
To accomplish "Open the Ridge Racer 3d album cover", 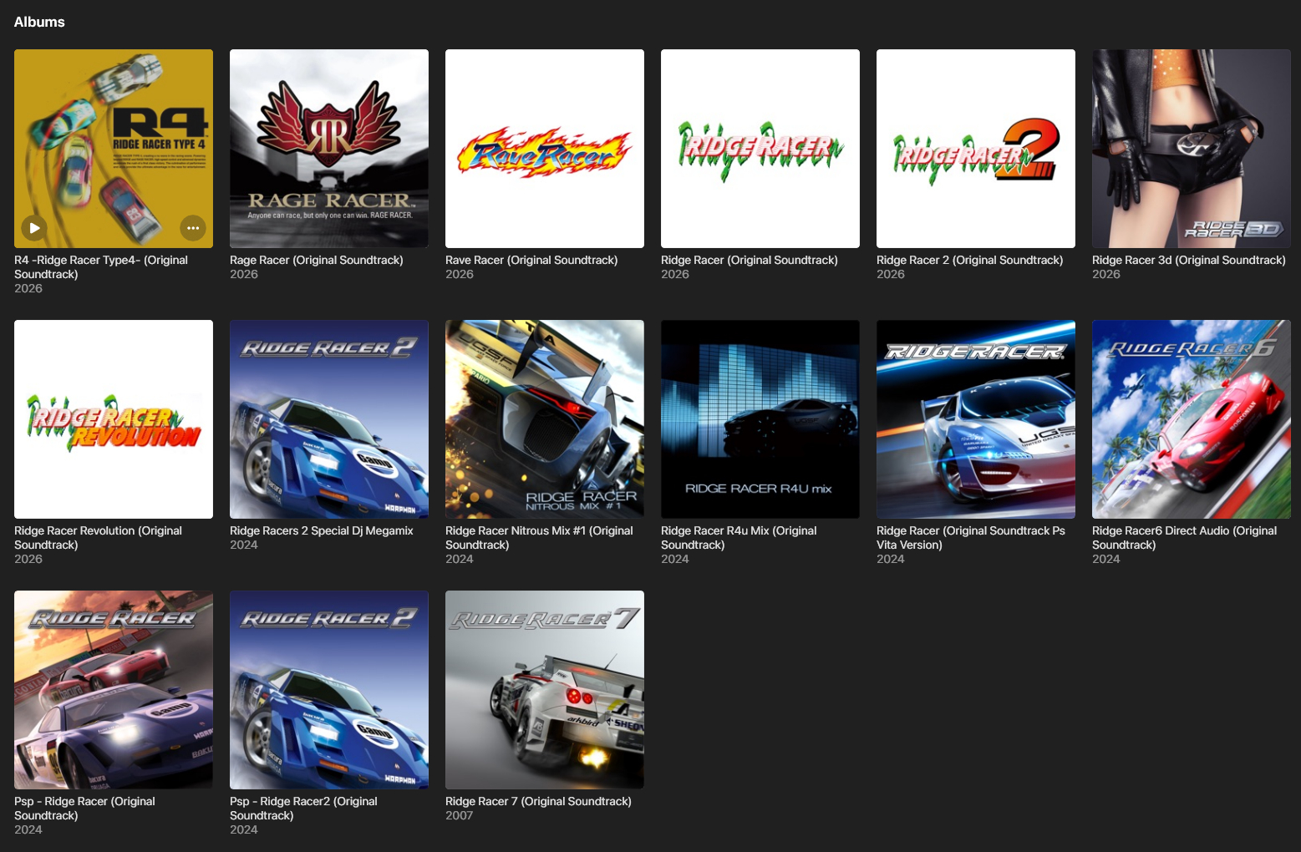I will pyautogui.click(x=1191, y=148).
